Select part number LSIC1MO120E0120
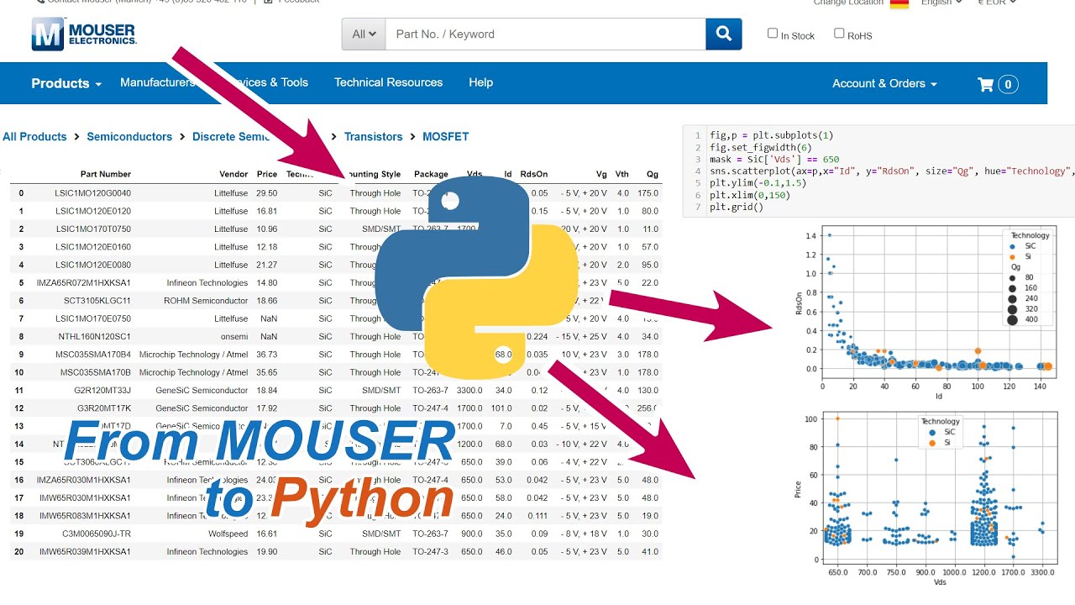Screen dimensions: 1075x605 point(92,211)
